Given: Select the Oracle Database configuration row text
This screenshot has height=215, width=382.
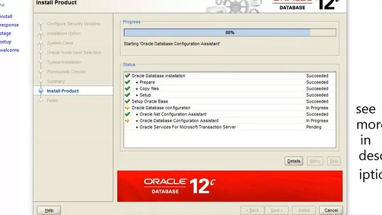Looking at the screenshot, I should [x=161, y=107].
